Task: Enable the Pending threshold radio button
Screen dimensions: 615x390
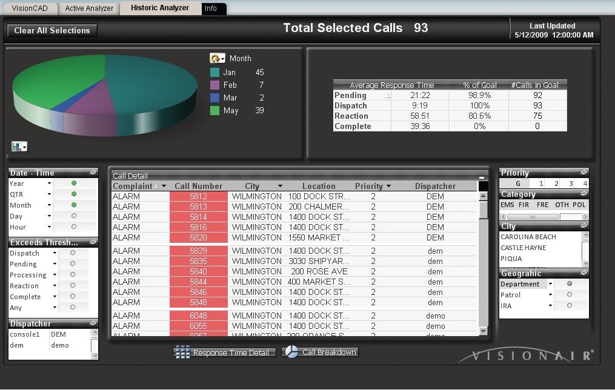Action: tap(73, 263)
